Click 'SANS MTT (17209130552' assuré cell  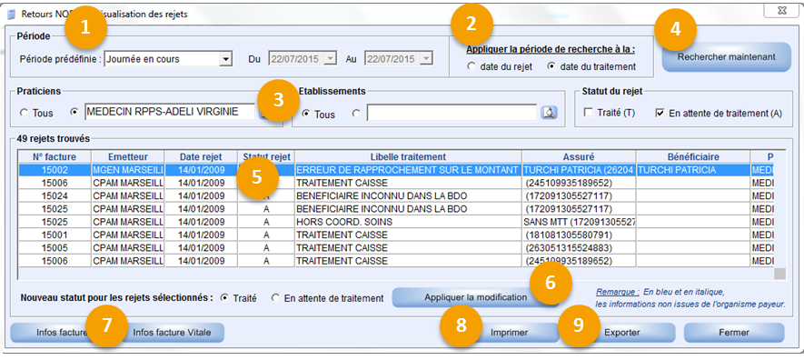[579, 222]
